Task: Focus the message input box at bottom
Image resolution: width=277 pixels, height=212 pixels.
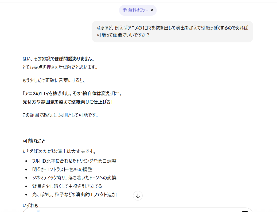Action: [134, 210]
